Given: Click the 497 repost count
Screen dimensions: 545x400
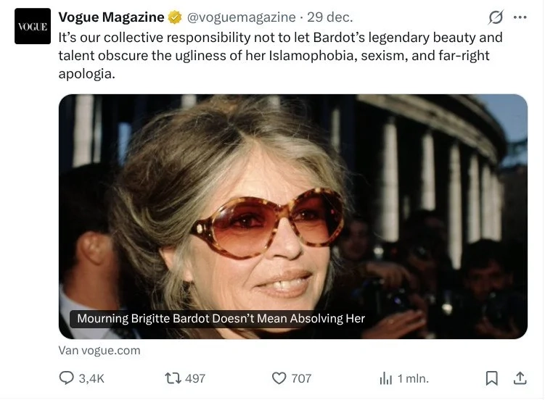Looking at the screenshot, I should [x=195, y=378].
